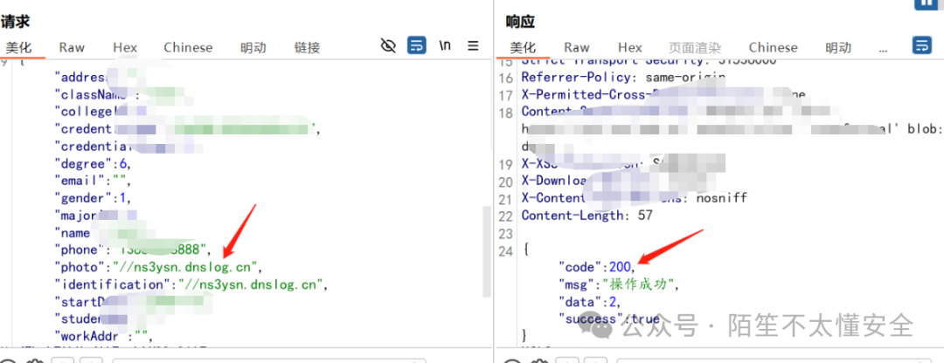Toggle hide non-printable characters eye icon in request
Screen dimensions: 944x363
coord(389,45)
